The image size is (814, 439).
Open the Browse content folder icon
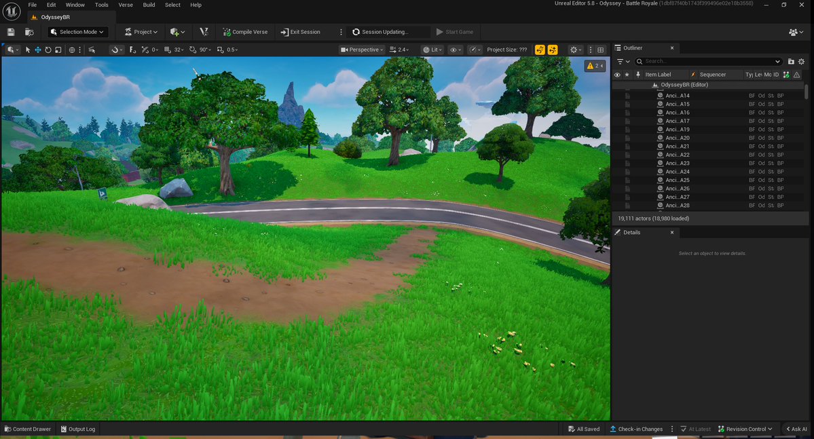[30, 32]
